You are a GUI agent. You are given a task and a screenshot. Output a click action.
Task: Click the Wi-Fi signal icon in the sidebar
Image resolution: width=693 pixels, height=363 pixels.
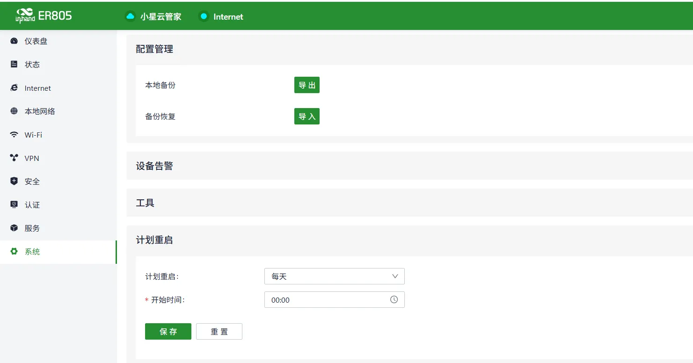[14, 135]
